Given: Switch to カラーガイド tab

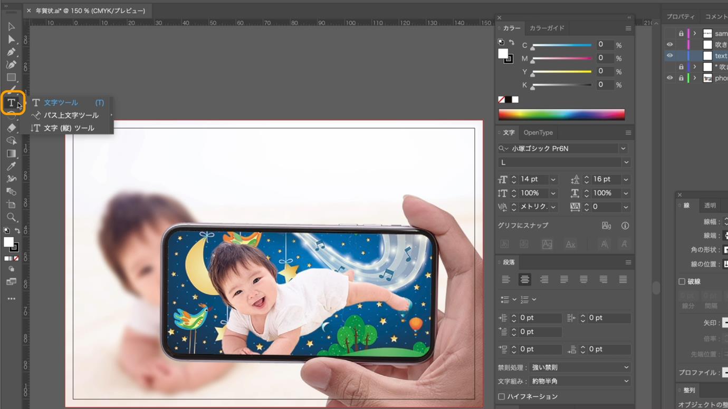Looking at the screenshot, I should pyautogui.click(x=547, y=28).
